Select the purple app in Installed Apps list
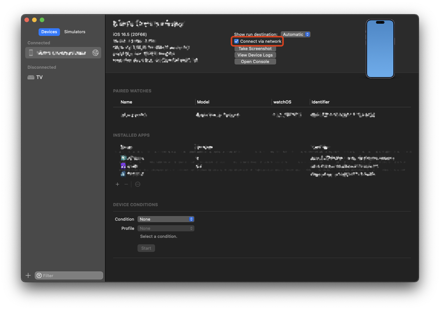This screenshot has width=440, height=310. tap(123, 165)
